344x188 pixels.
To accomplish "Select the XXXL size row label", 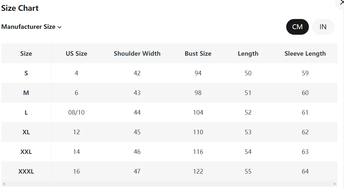I will coord(26,171).
